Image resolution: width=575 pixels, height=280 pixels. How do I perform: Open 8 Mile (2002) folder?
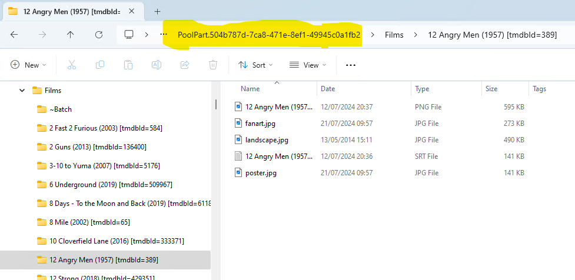click(x=89, y=222)
